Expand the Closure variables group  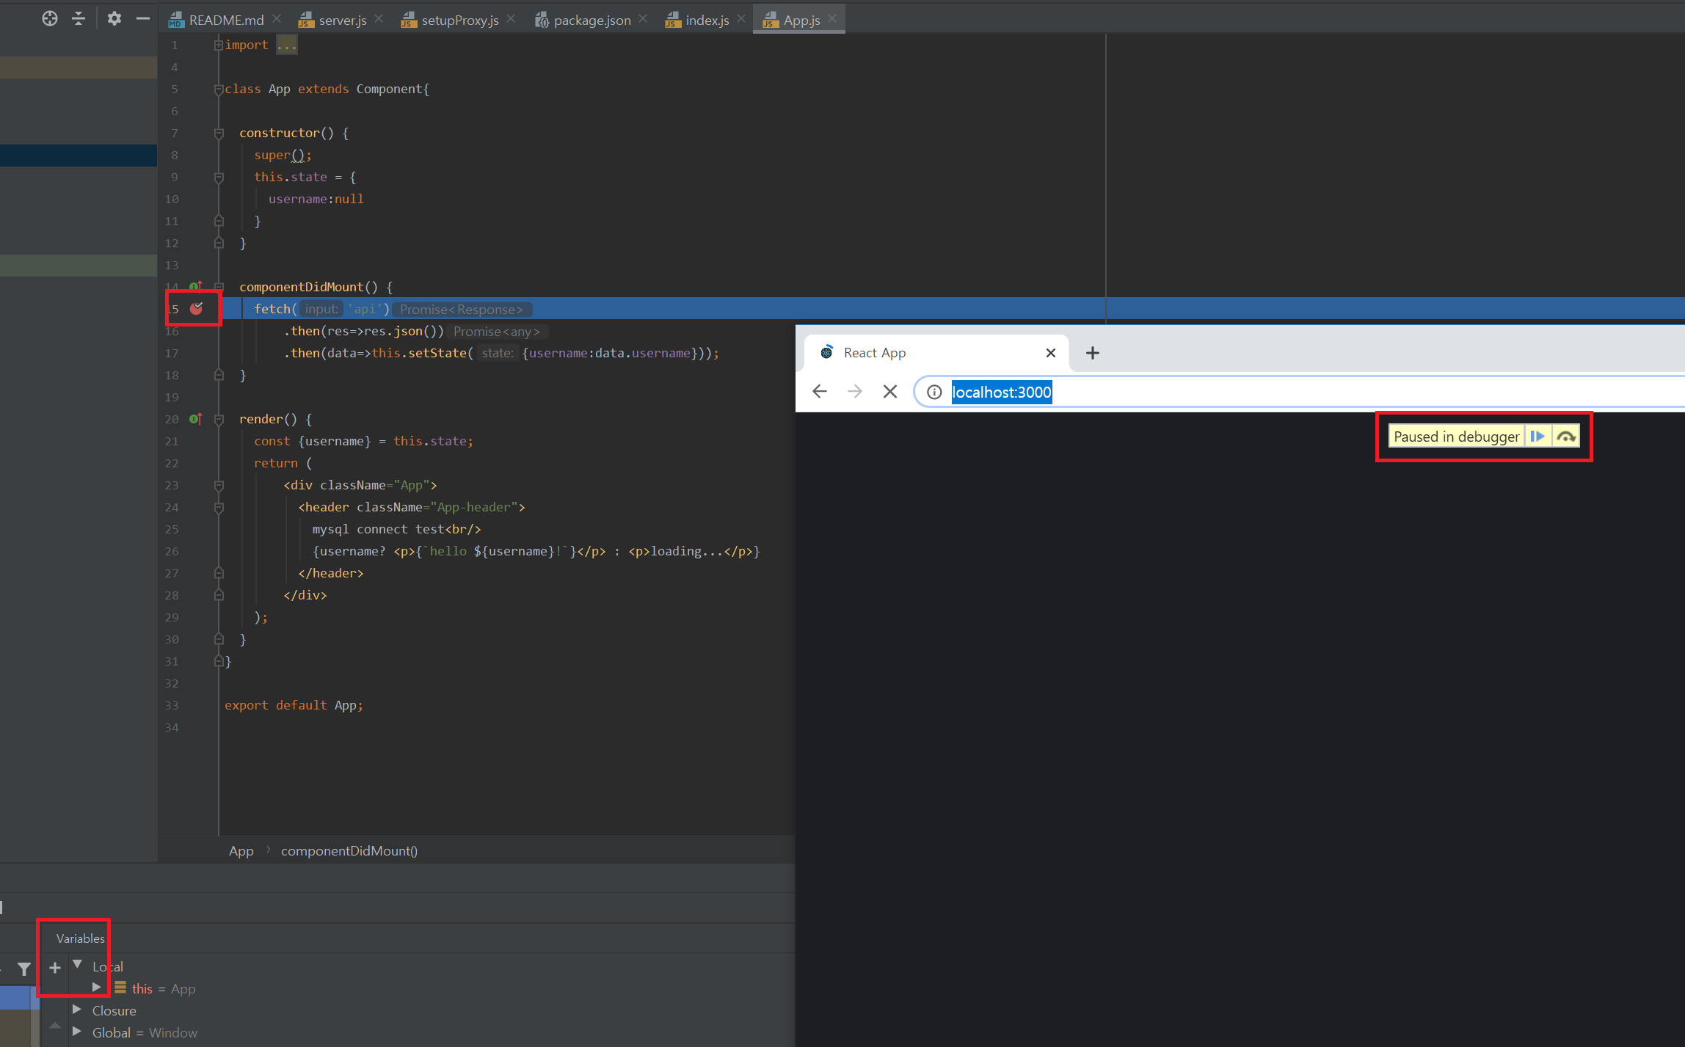click(x=78, y=1010)
